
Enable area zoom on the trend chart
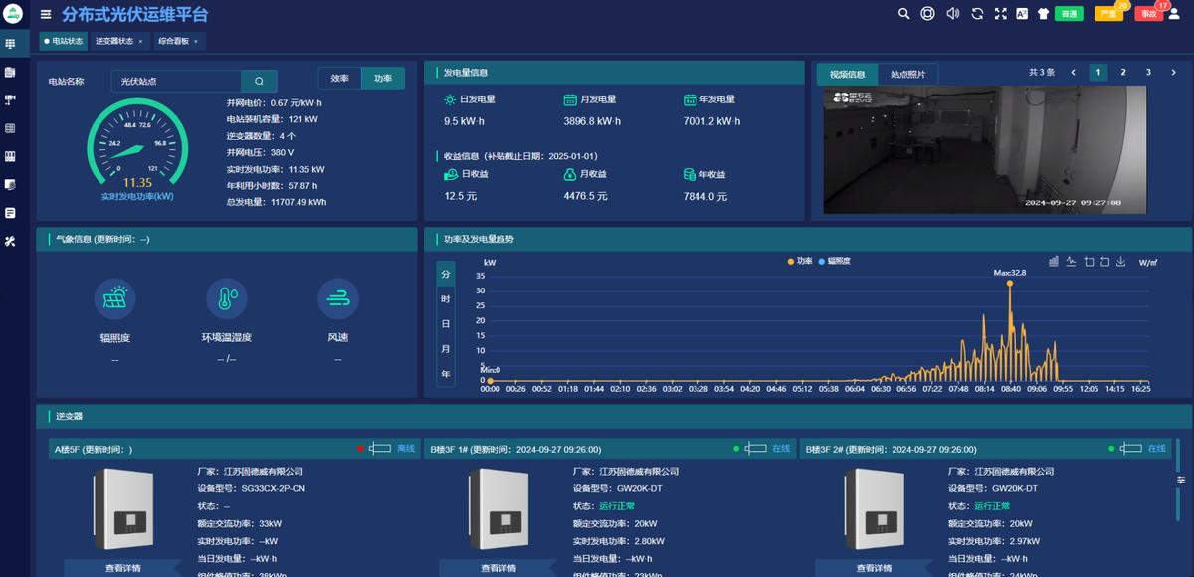1089,261
